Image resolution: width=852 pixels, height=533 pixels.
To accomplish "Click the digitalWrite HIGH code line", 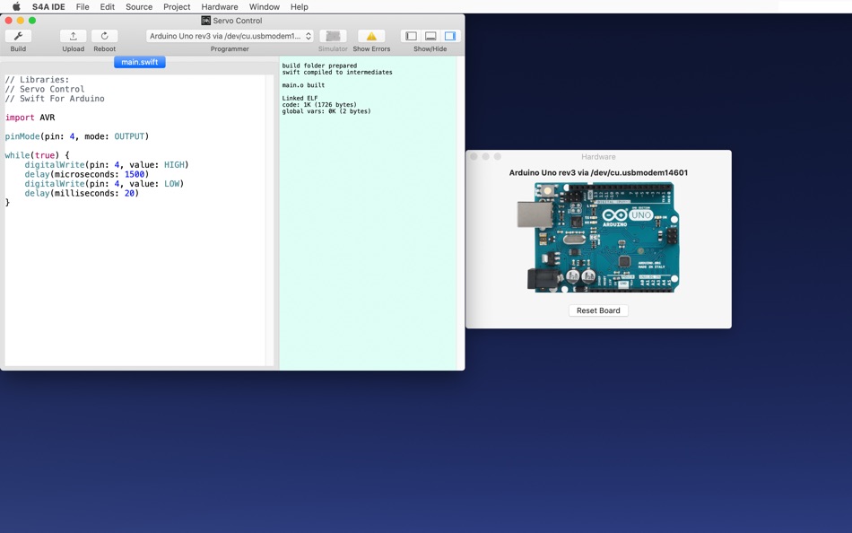I will [107, 165].
